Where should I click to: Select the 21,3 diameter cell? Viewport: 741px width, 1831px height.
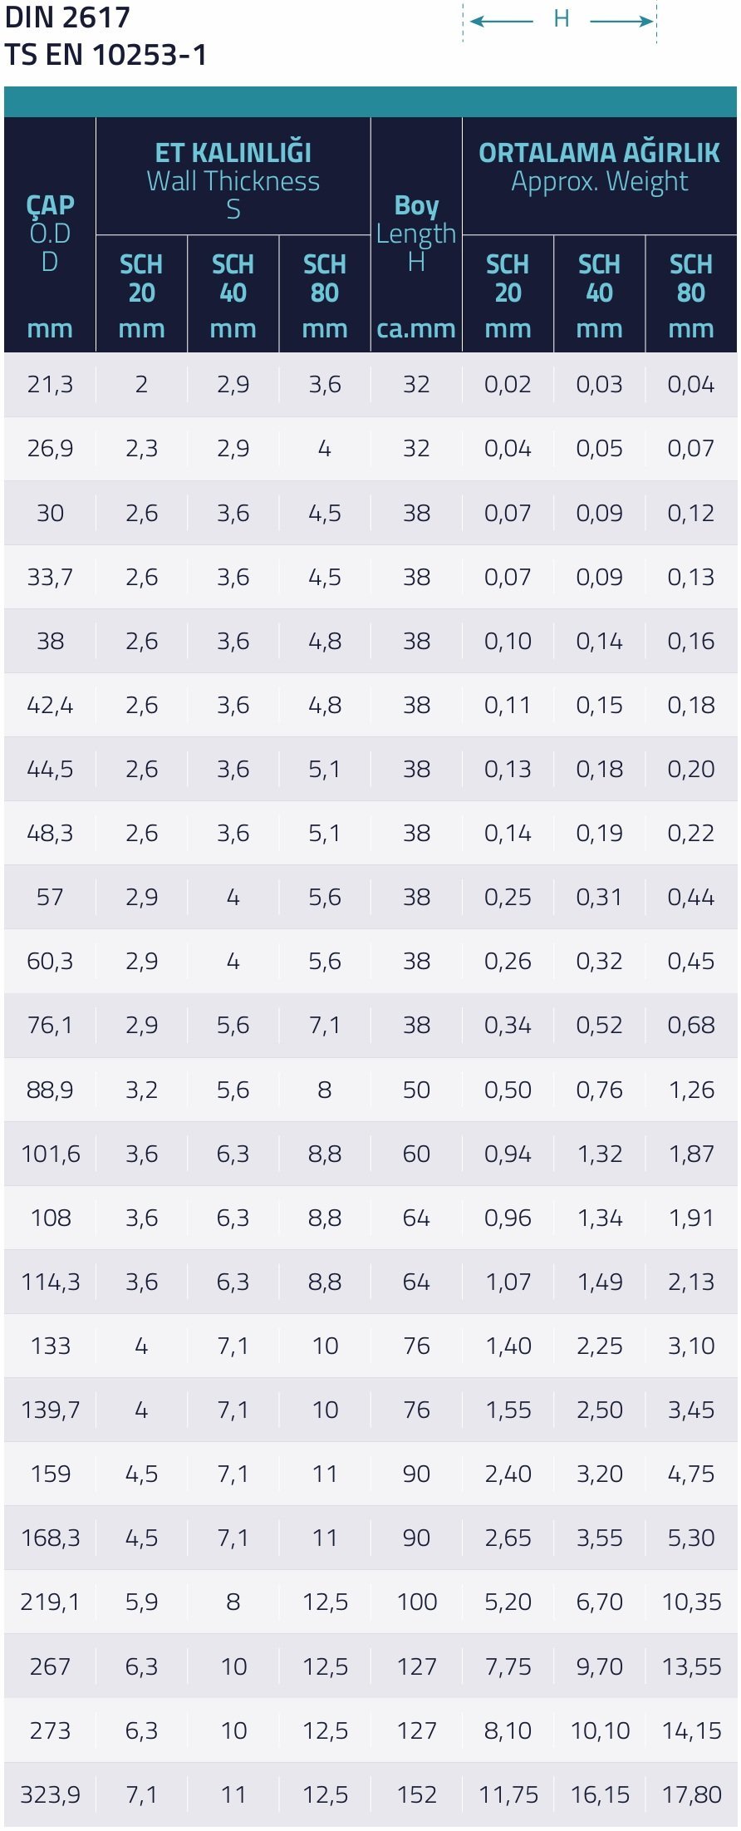[x=50, y=384]
